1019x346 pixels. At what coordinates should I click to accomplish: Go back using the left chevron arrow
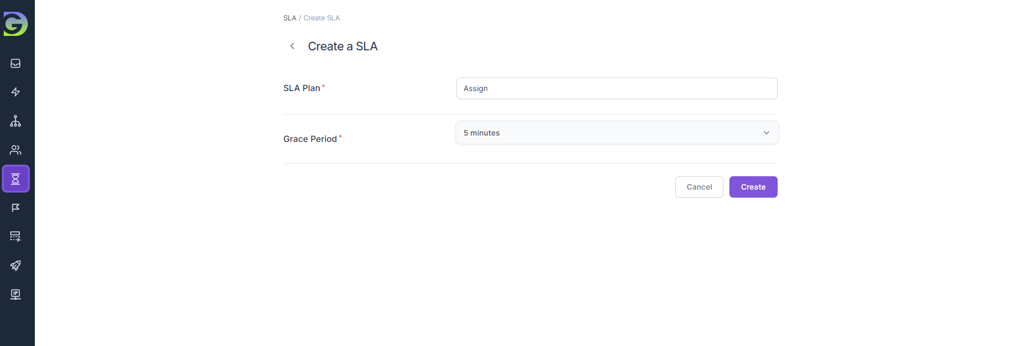292,46
